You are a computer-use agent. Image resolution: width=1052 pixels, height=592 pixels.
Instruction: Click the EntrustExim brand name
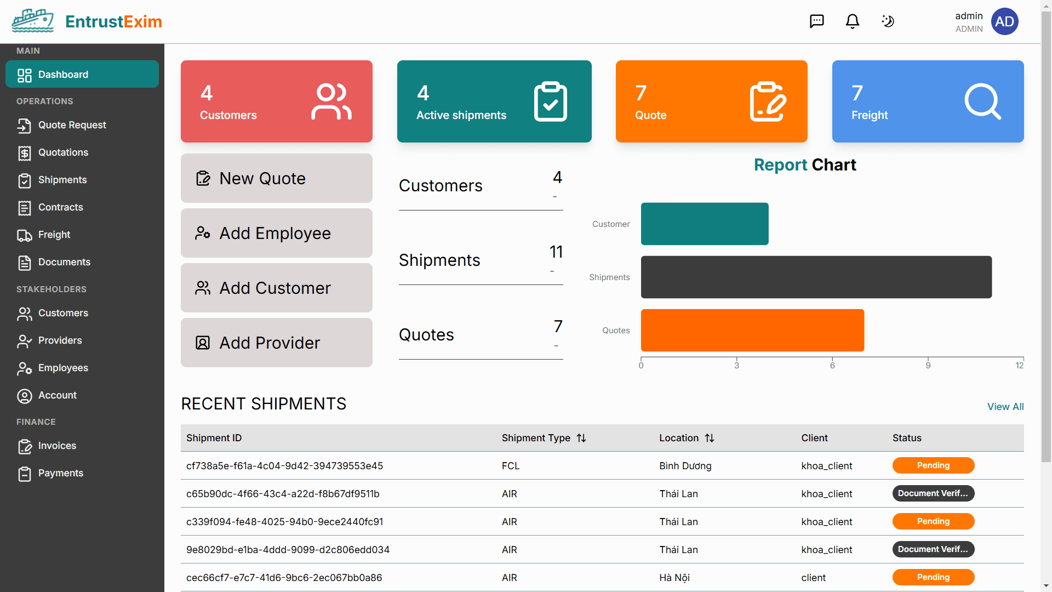[113, 21]
